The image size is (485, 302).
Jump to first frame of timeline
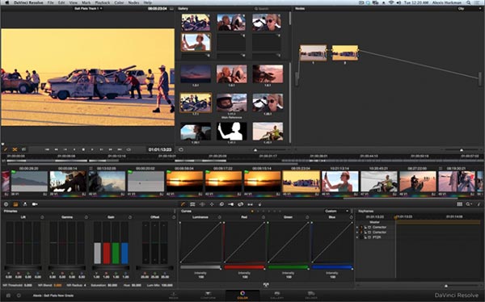[47, 149]
